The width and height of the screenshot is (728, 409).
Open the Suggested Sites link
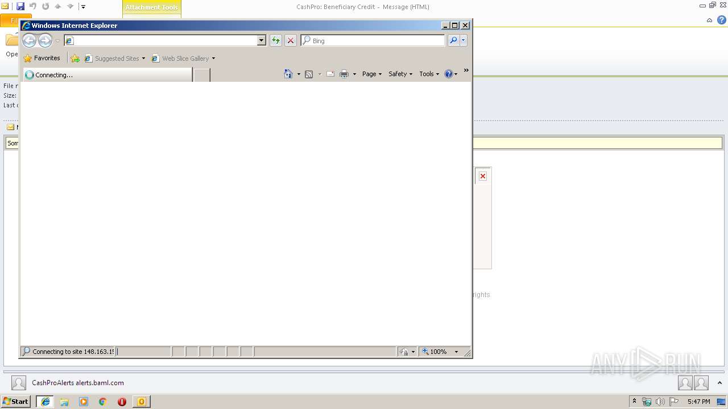point(114,58)
